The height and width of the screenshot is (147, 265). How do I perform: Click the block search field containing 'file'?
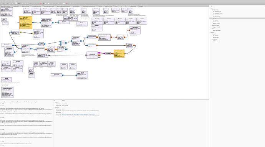point(237,6)
